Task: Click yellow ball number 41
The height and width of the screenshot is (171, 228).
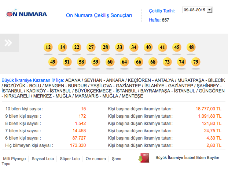Action: coord(162,47)
